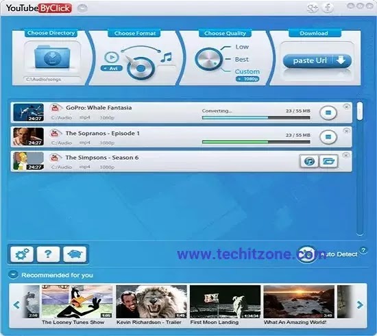
Task: Select the video format play icon
Action: pos(112,57)
